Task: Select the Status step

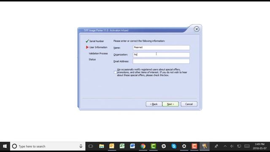Action: tap(92, 59)
